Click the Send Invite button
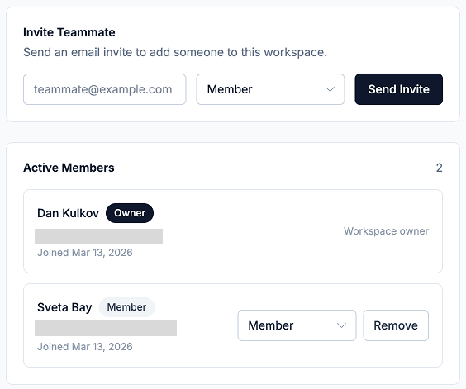The image size is (466, 389). click(x=398, y=89)
